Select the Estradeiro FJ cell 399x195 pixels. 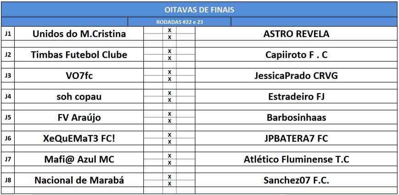tap(296, 96)
